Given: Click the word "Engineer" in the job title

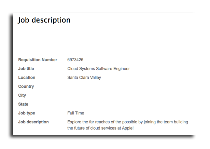Looking at the screenshot, I should tap(121, 69).
